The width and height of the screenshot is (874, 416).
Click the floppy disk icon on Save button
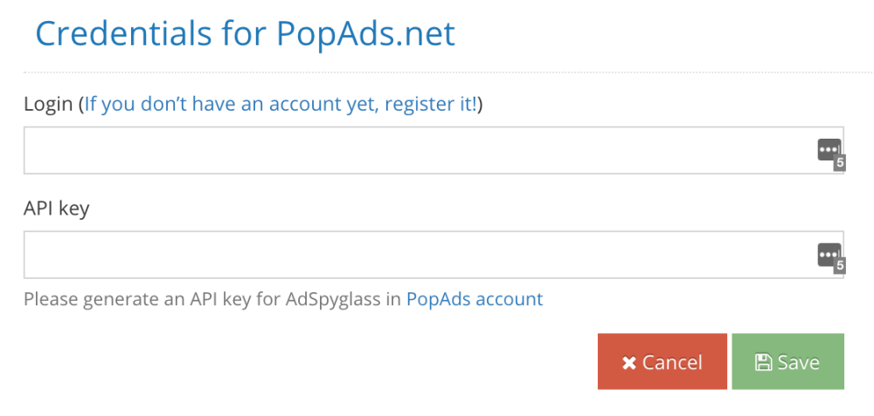[763, 363]
